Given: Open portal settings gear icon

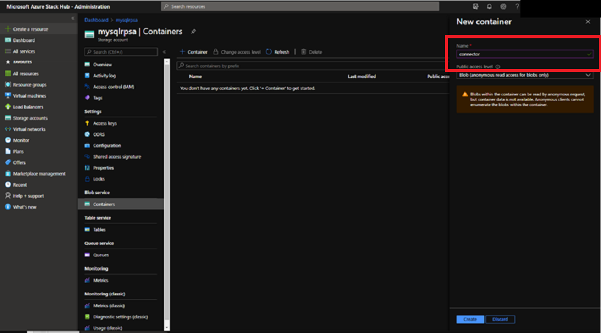Looking at the screenshot, I should 503,7.
